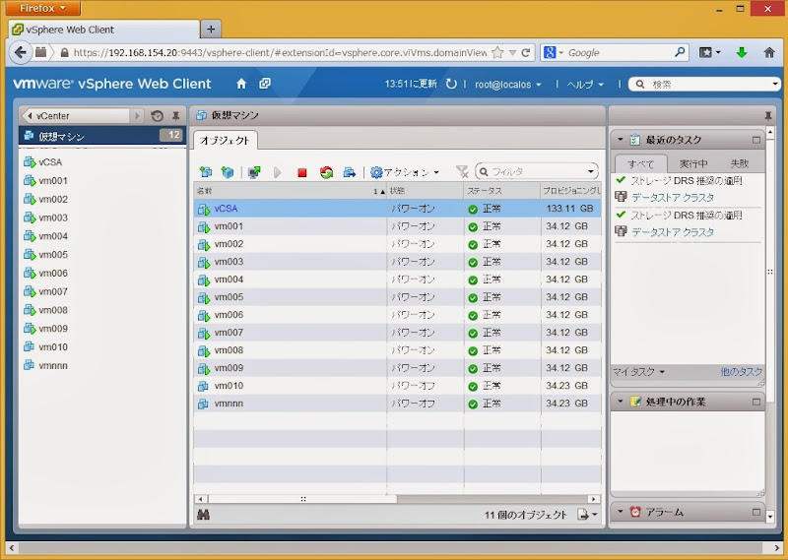Viewport: 788px width, 560px height.
Task: Reset the VM with the restart icon
Action: [x=326, y=172]
